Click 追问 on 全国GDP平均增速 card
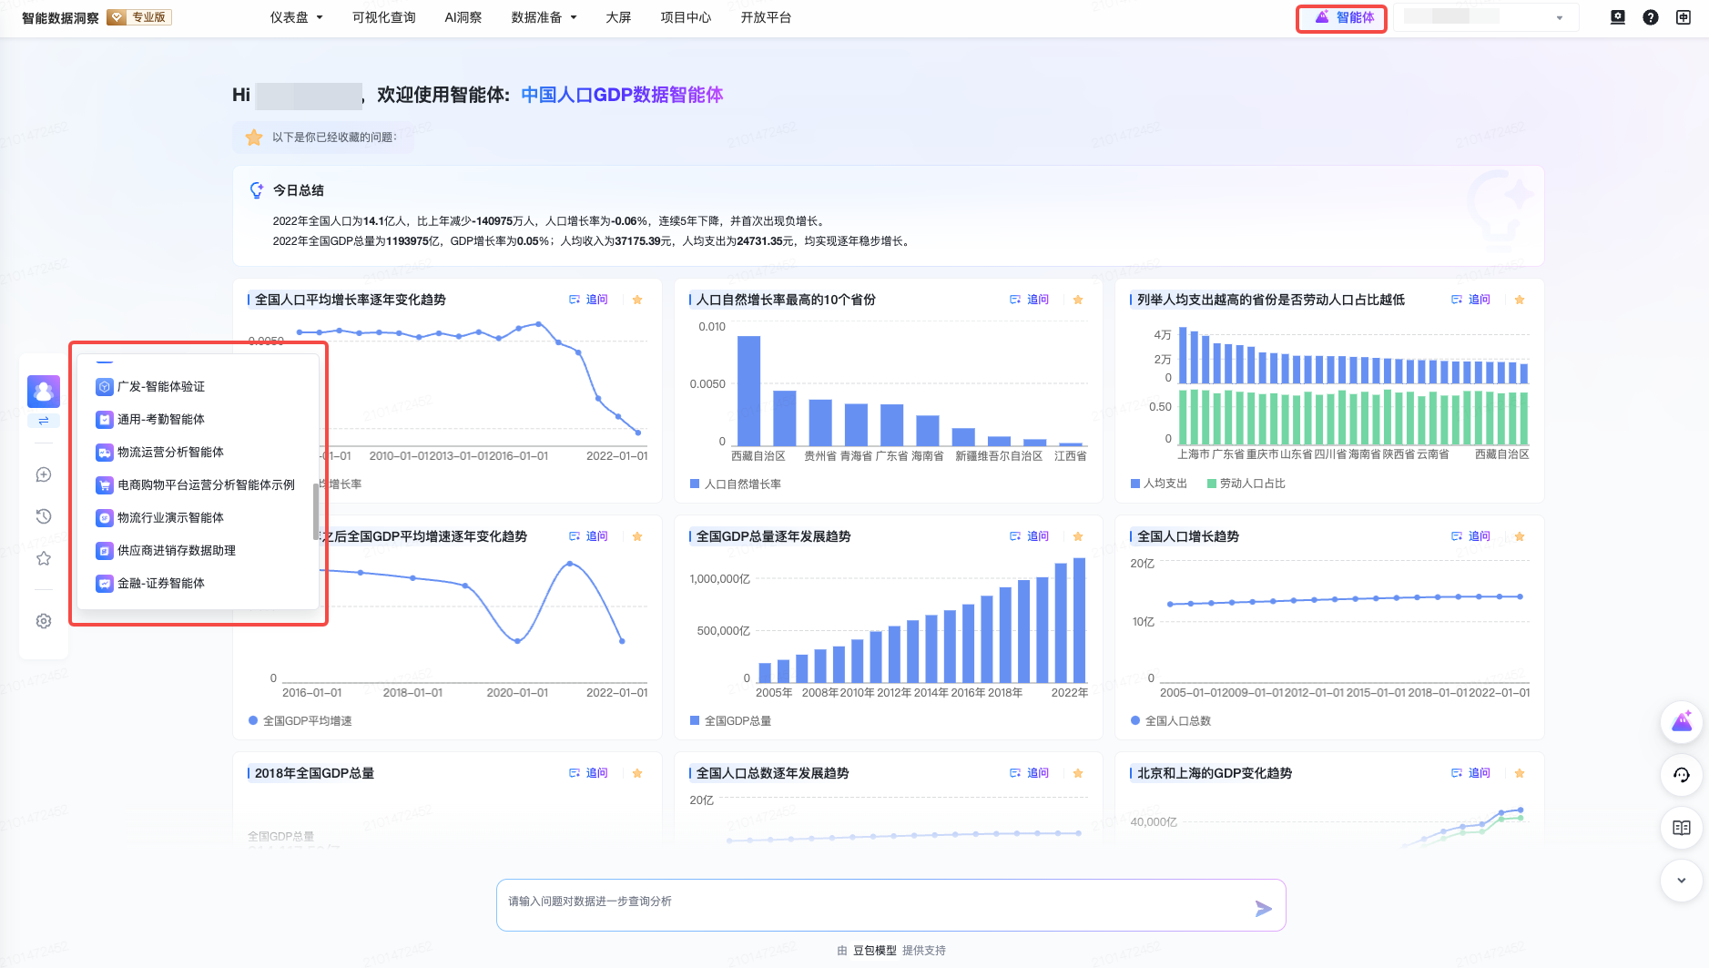 coord(588,536)
